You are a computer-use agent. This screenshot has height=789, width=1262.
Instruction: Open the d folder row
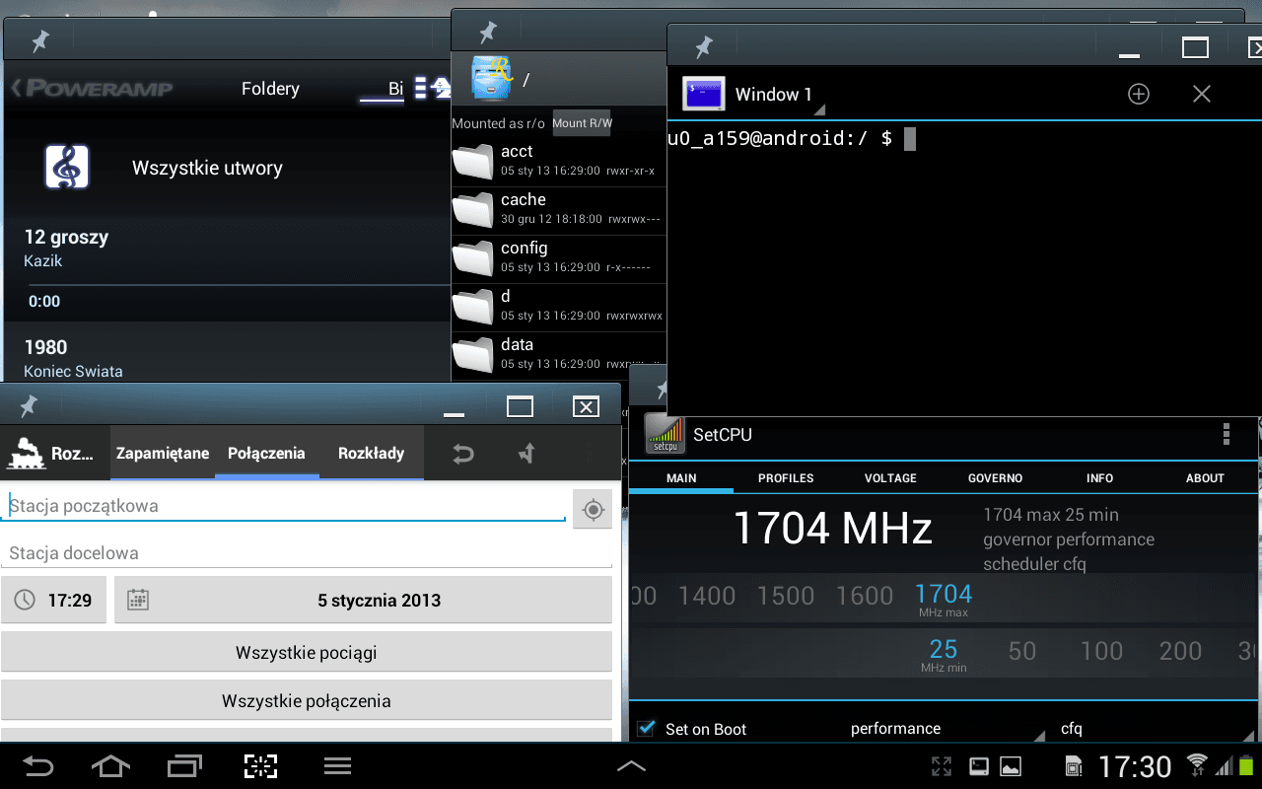559,306
